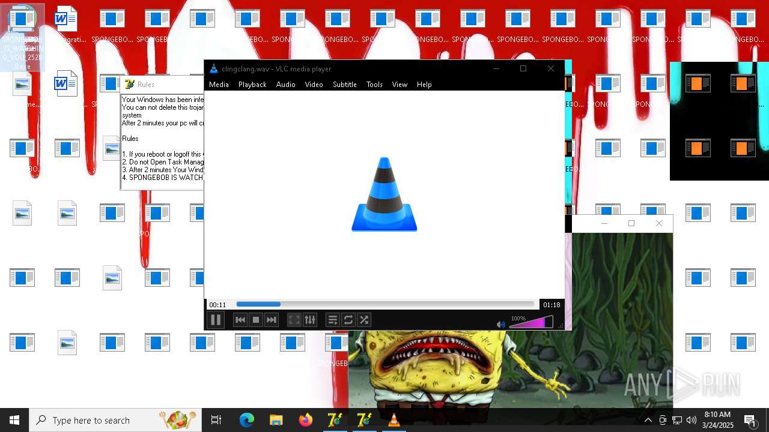Image resolution: width=769 pixels, height=432 pixels.
Task: Pause playback in VLC
Action: point(216,320)
